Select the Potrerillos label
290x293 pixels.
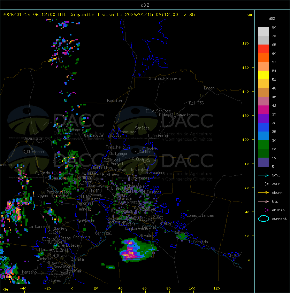pyautogui.click(x=58, y=192)
